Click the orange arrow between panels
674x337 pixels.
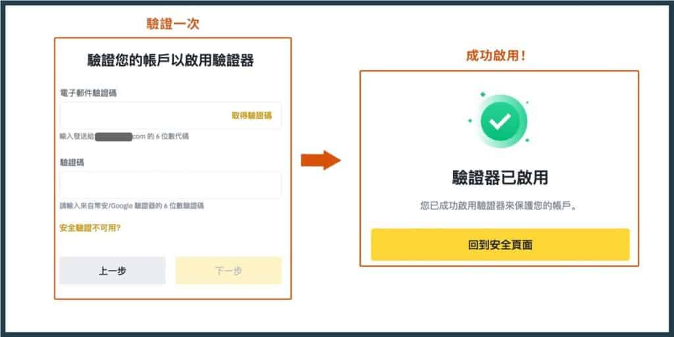[321, 161]
